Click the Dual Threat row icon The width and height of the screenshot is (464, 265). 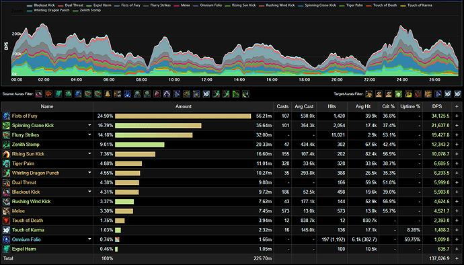[x=6, y=182]
